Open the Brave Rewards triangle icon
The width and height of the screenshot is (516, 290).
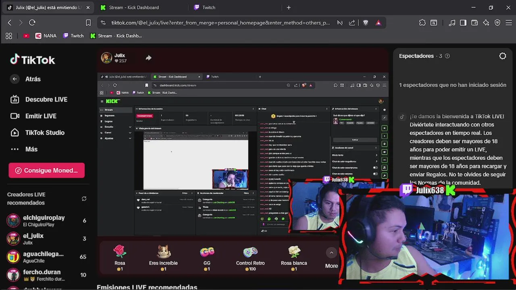point(378,23)
